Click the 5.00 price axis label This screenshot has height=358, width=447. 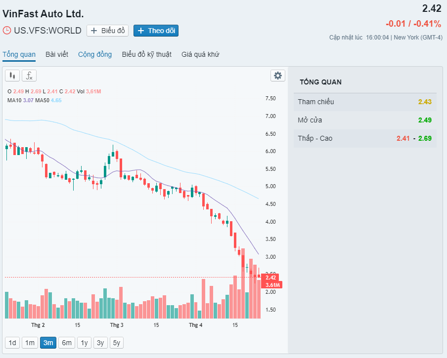point(270,186)
